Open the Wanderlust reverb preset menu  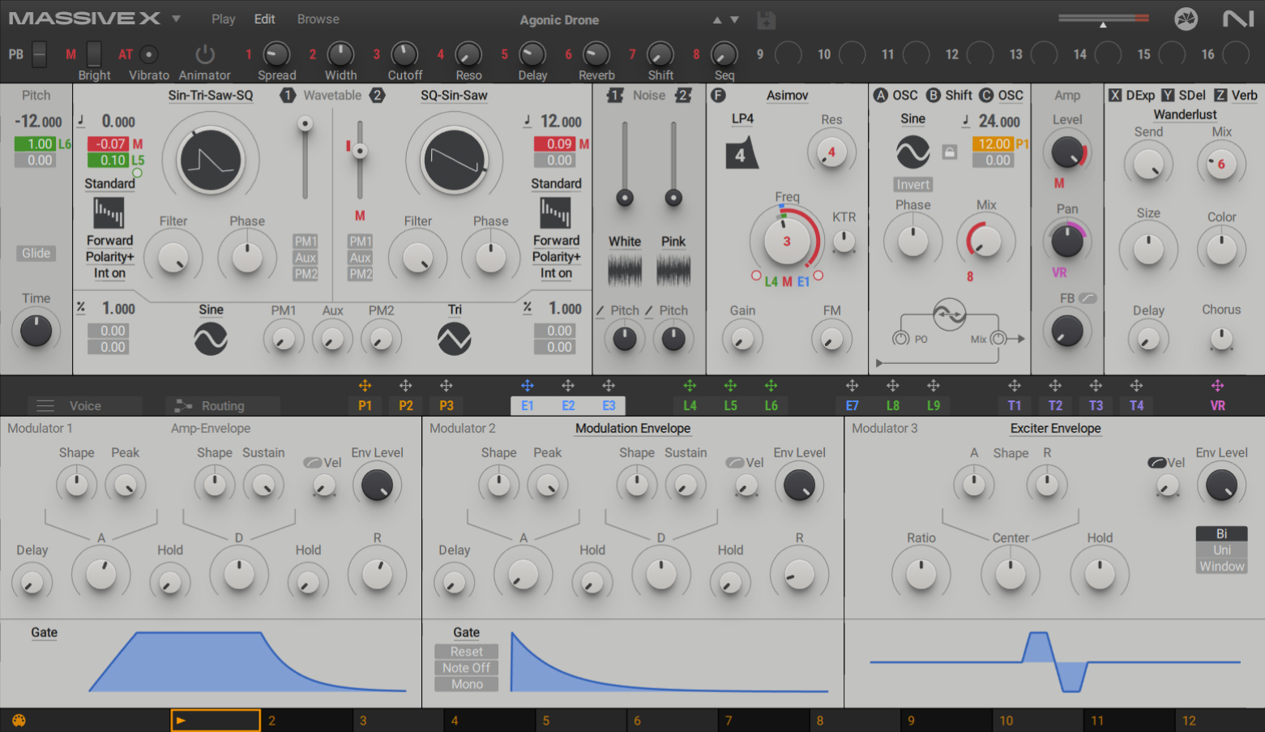1184,114
